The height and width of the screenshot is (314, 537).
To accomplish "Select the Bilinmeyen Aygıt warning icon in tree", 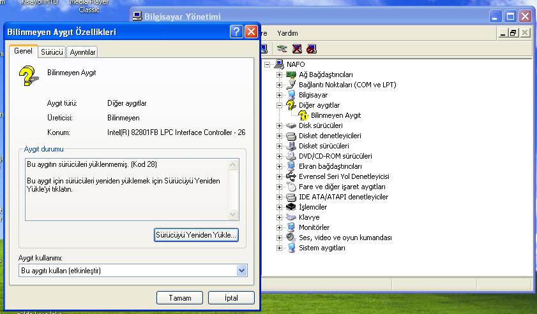I will pyautogui.click(x=303, y=115).
